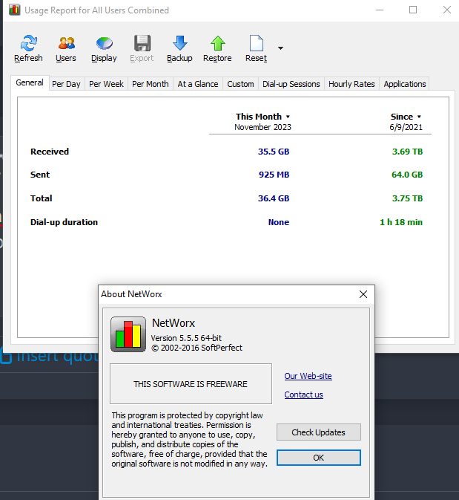This screenshot has width=459, height=500.
Task: Select the At a Glance tab
Action: (x=198, y=84)
